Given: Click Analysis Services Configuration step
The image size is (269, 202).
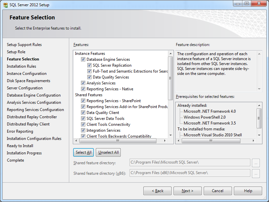Looking at the screenshot, I should coord(34,102).
